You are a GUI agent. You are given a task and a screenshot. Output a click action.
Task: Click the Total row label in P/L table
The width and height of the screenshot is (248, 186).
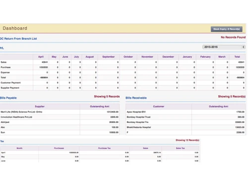pyautogui.click(x=3, y=77)
